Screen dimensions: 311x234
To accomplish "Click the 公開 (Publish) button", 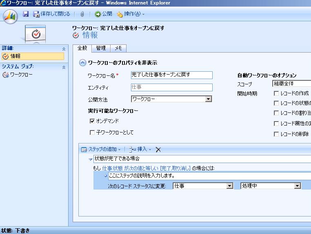I will (x=103, y=14).
